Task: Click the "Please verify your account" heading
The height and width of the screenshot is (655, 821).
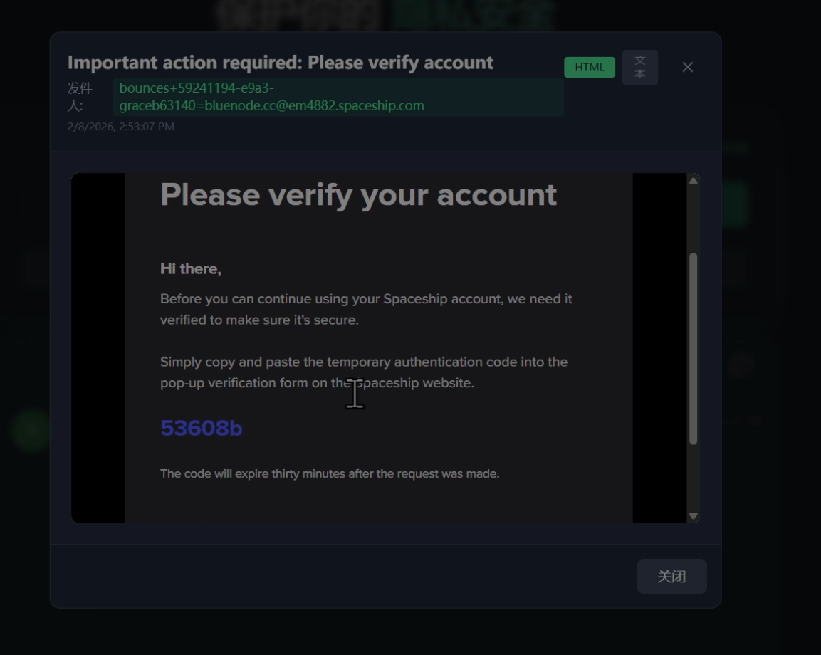Action: (x=358, y=195)
